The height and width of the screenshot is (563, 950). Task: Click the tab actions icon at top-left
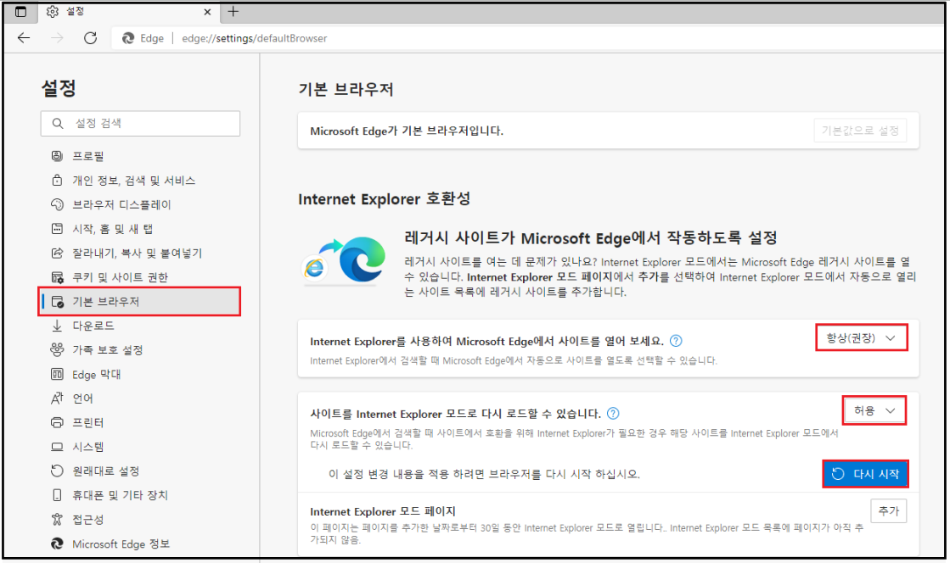[20, 12]
